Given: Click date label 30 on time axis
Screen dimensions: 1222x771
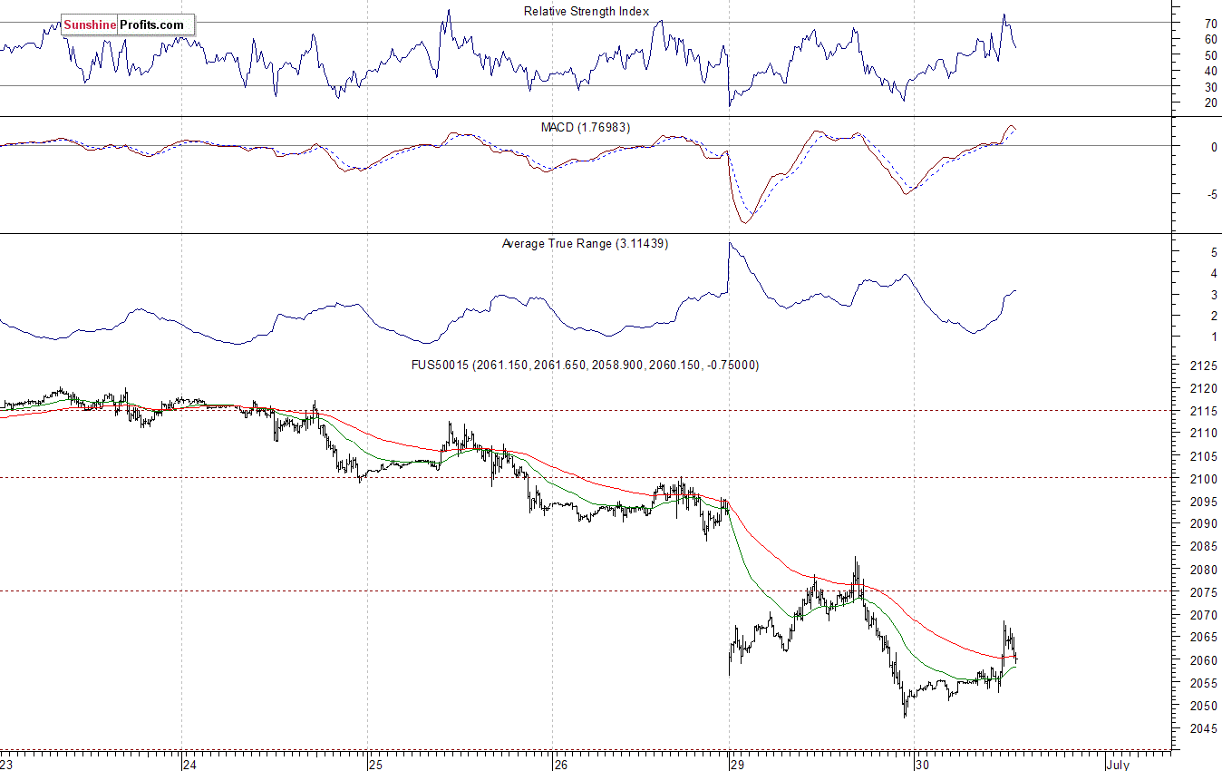Looking at the screenshot, I should pos(923,764).
